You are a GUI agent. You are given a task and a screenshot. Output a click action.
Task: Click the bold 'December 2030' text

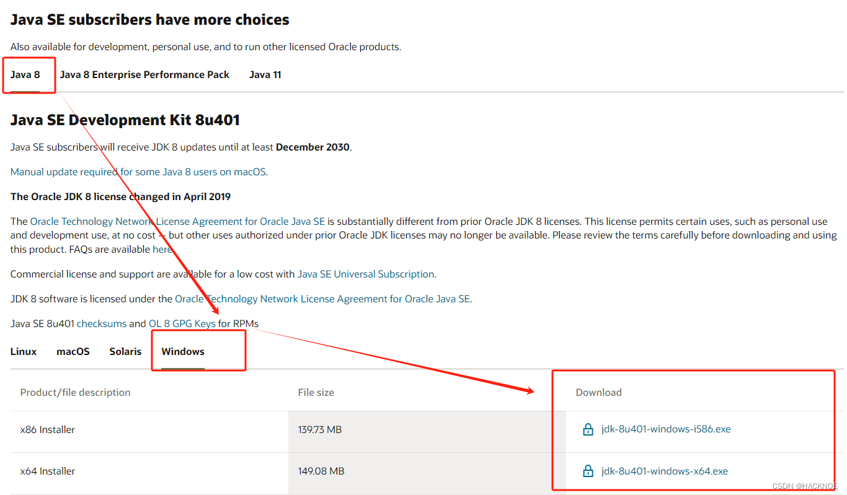click(x=313, y=147)
